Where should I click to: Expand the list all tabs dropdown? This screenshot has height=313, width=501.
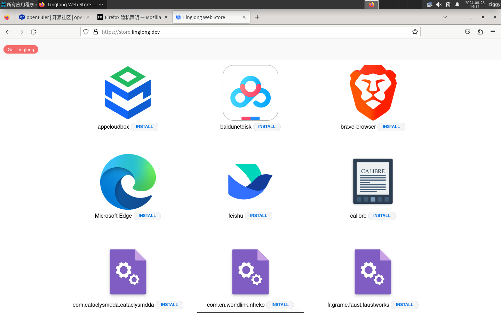(445, 17)
